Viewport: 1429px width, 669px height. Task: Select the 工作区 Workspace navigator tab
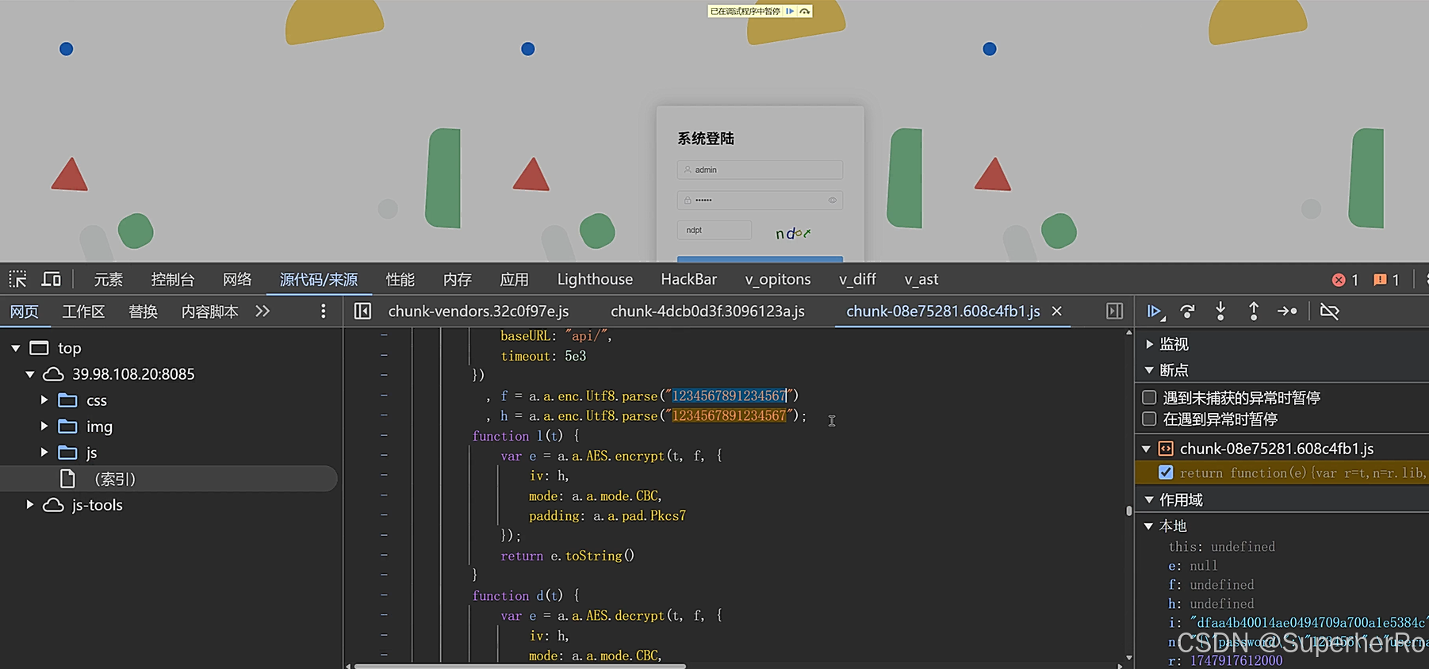pyautogui.click(x=83, y=312)
